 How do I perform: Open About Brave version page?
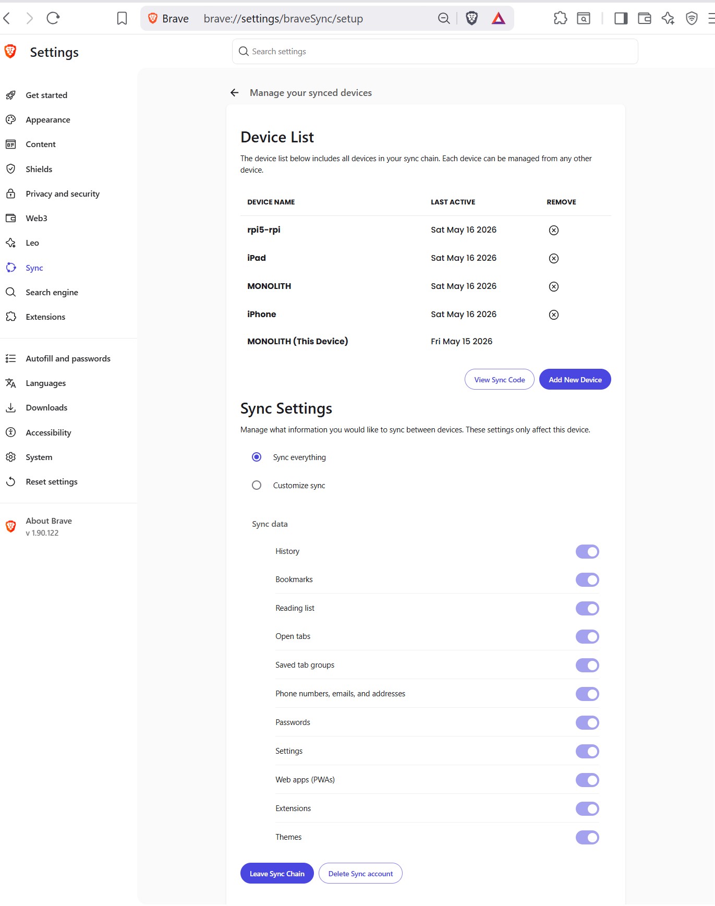[x=49, y=526]
